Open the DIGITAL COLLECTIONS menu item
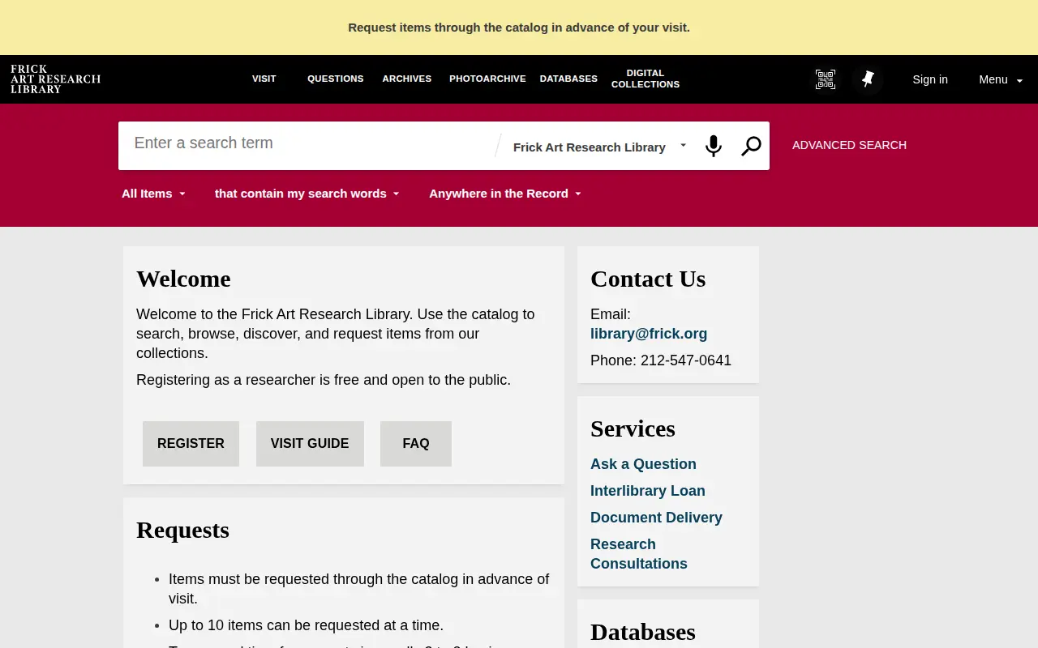The width and height of the screenshot is (1038, 648). click(646, 79)
